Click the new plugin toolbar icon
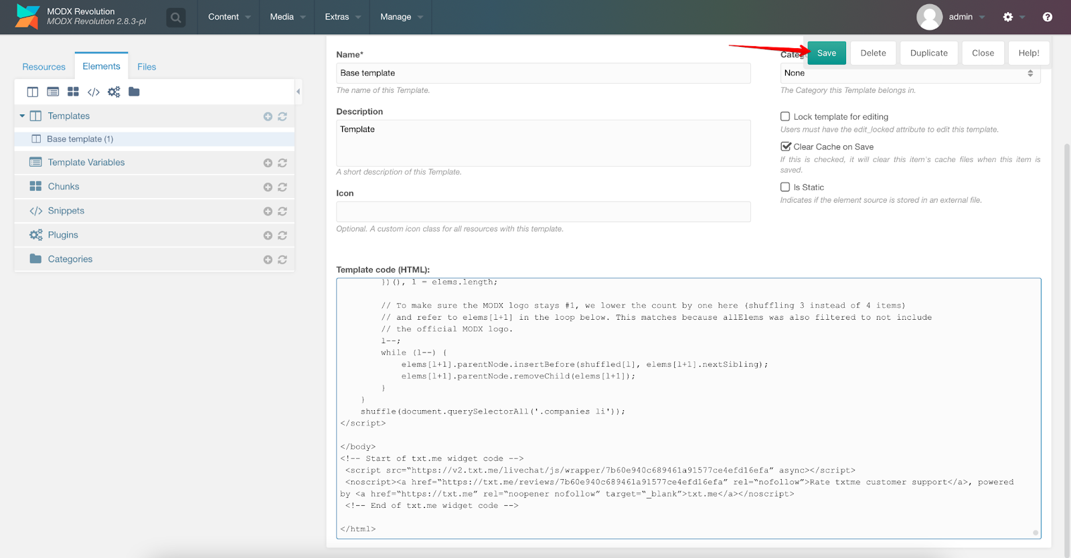 point(114,92)
